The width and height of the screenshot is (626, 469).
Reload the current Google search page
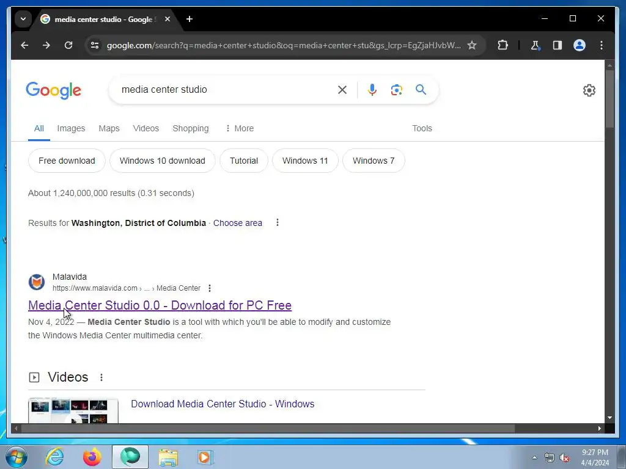pos(68,45)
